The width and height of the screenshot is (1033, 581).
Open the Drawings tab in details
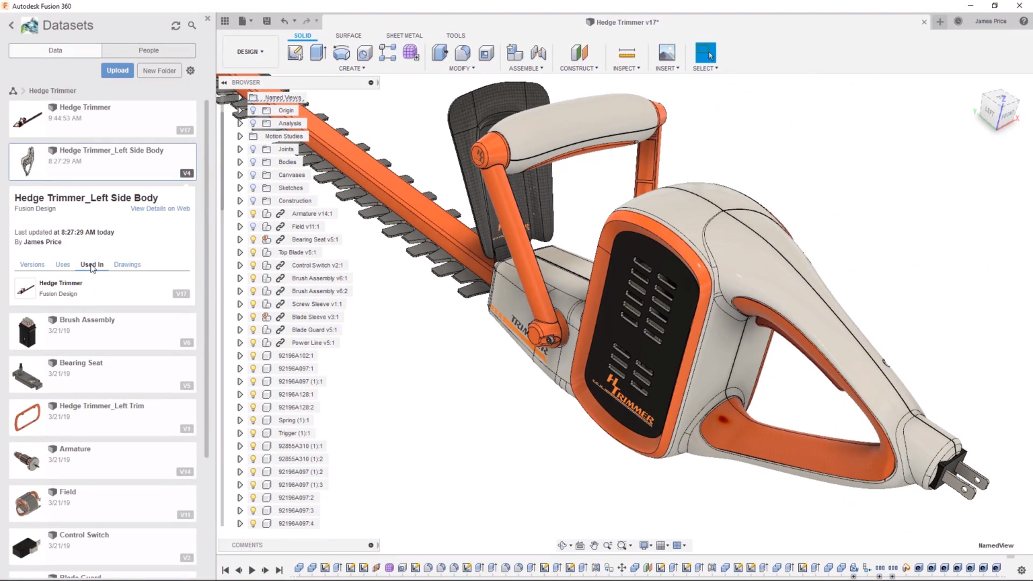[x=127, y=264]
